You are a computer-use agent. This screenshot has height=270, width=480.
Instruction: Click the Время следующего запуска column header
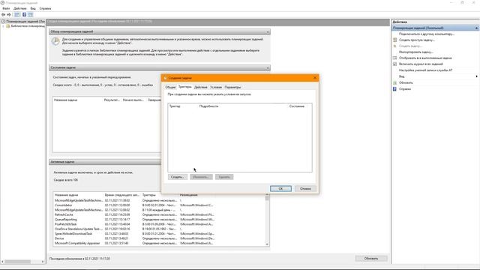pos(121,195)
